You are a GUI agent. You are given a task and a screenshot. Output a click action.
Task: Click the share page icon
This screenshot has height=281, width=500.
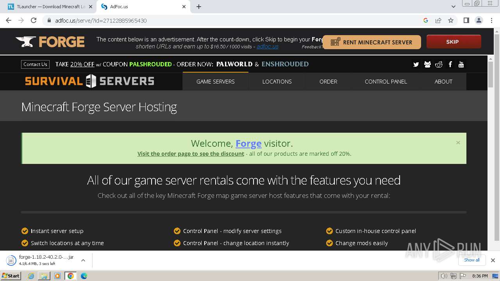pyautogui.click(x=438, y=20)
